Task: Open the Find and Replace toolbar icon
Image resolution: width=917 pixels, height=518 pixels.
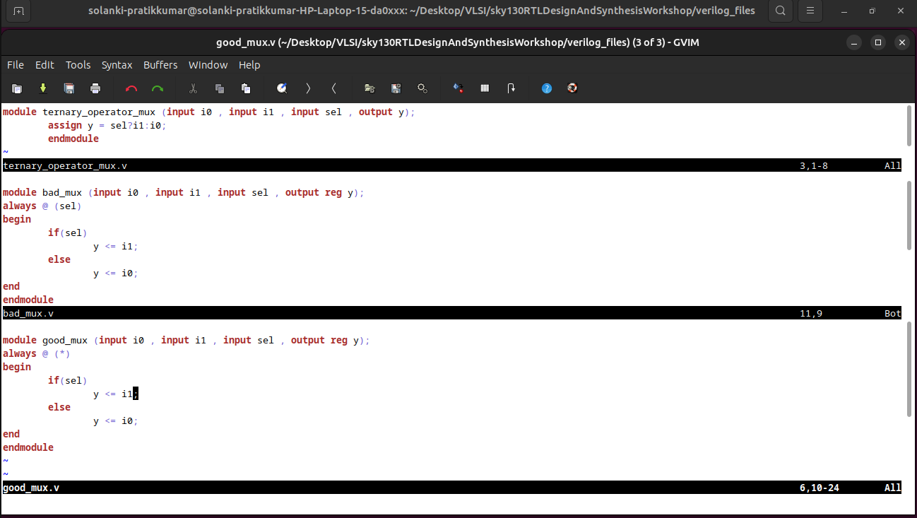Action: click(282, 88)
